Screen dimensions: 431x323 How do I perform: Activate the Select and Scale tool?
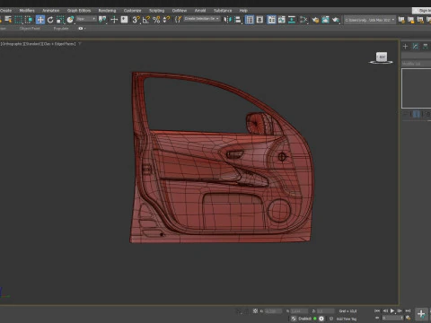(x=60, y=20)
